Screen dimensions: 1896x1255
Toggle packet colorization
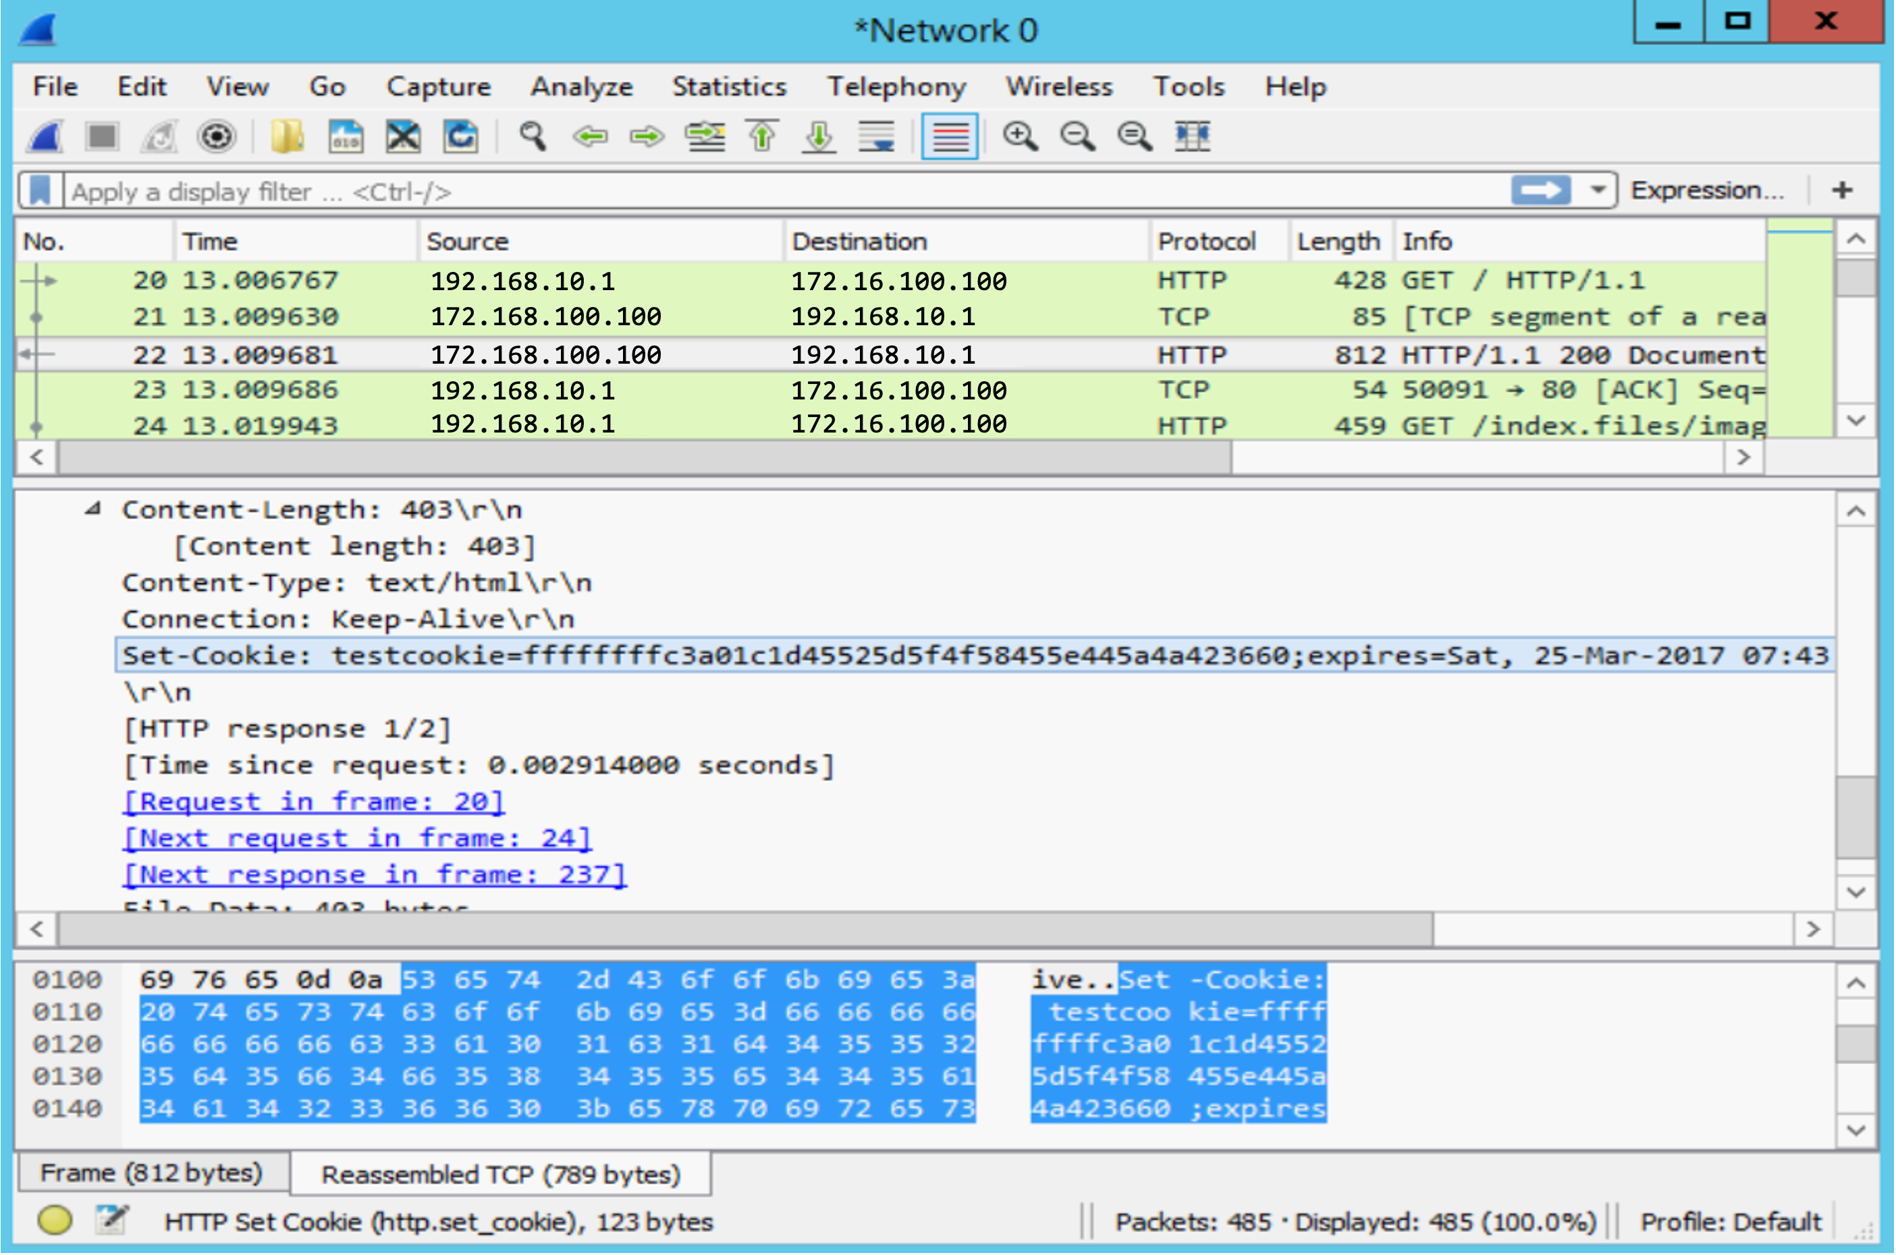tap(950, 137)
